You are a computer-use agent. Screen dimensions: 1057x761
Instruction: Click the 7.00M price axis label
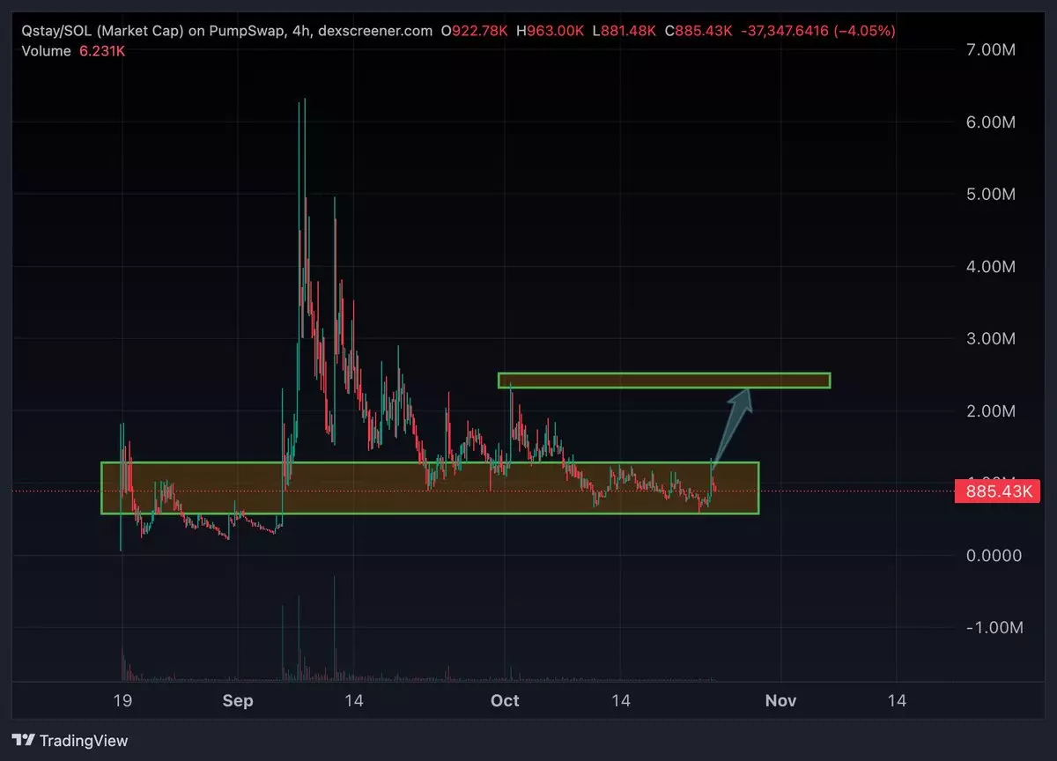point(991,49)
